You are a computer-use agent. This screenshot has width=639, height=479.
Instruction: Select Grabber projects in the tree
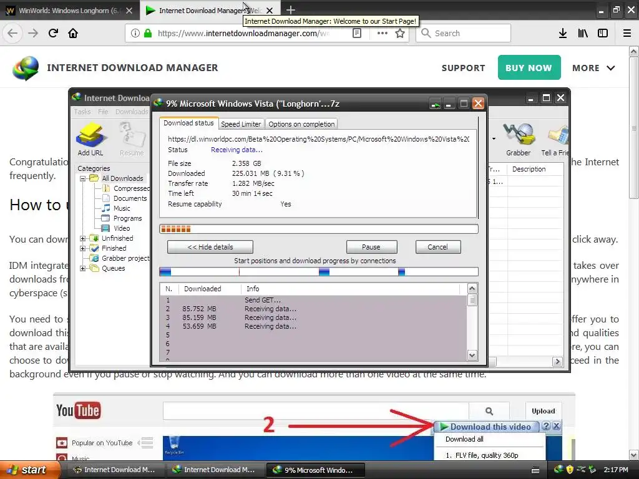tap(119, 258)
